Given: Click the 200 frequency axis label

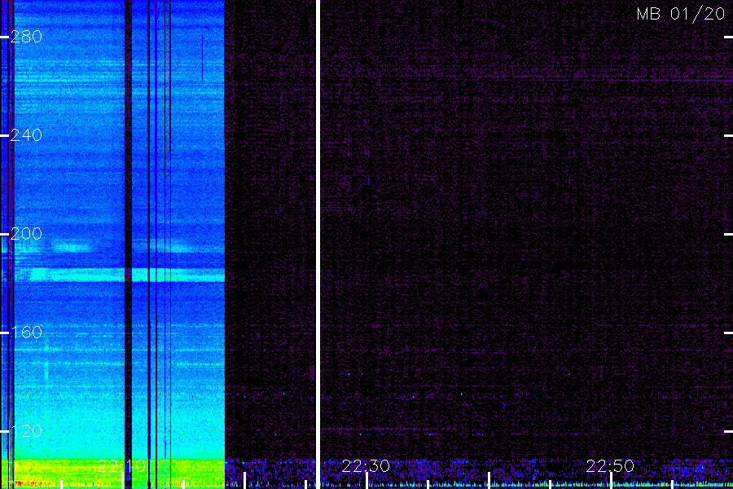Looking at the screenshot, I should coord(26,234).
